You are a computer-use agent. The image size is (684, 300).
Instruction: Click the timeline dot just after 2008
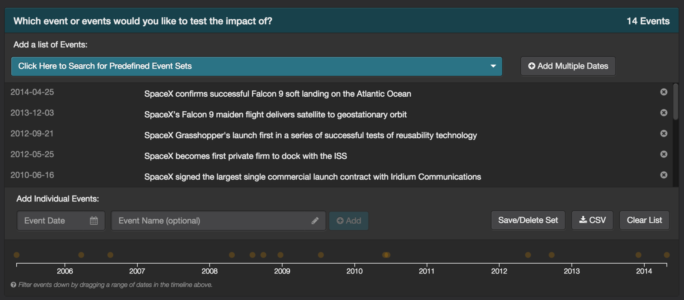pyautogui.click(x=232, y=255)
